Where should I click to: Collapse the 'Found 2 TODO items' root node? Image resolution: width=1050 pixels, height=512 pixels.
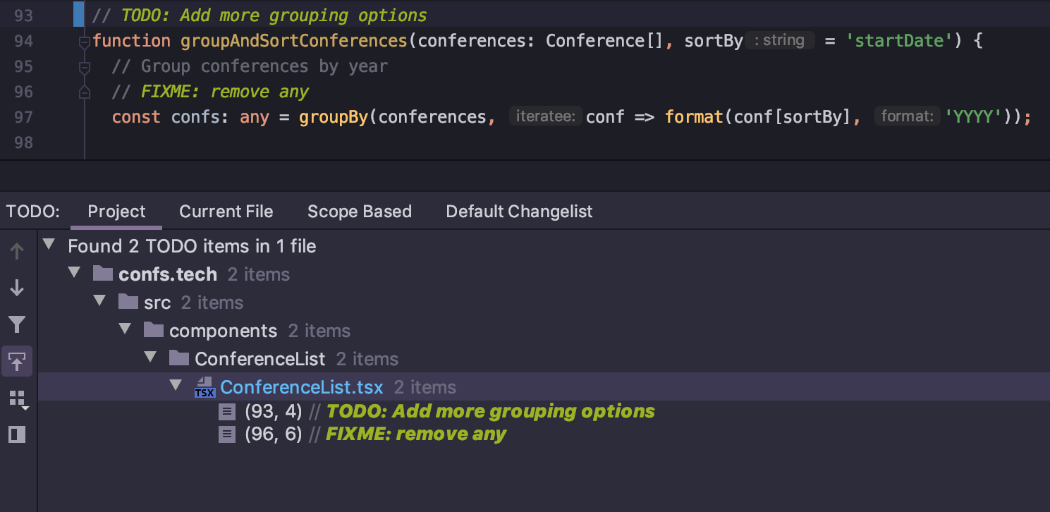[x=49, y=245]
